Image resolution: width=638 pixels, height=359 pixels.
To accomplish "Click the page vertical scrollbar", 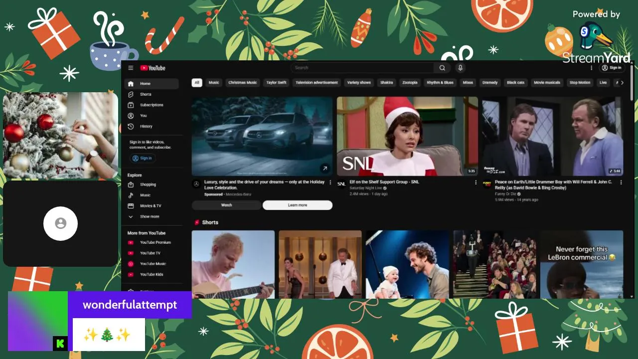I will (632, 83).
